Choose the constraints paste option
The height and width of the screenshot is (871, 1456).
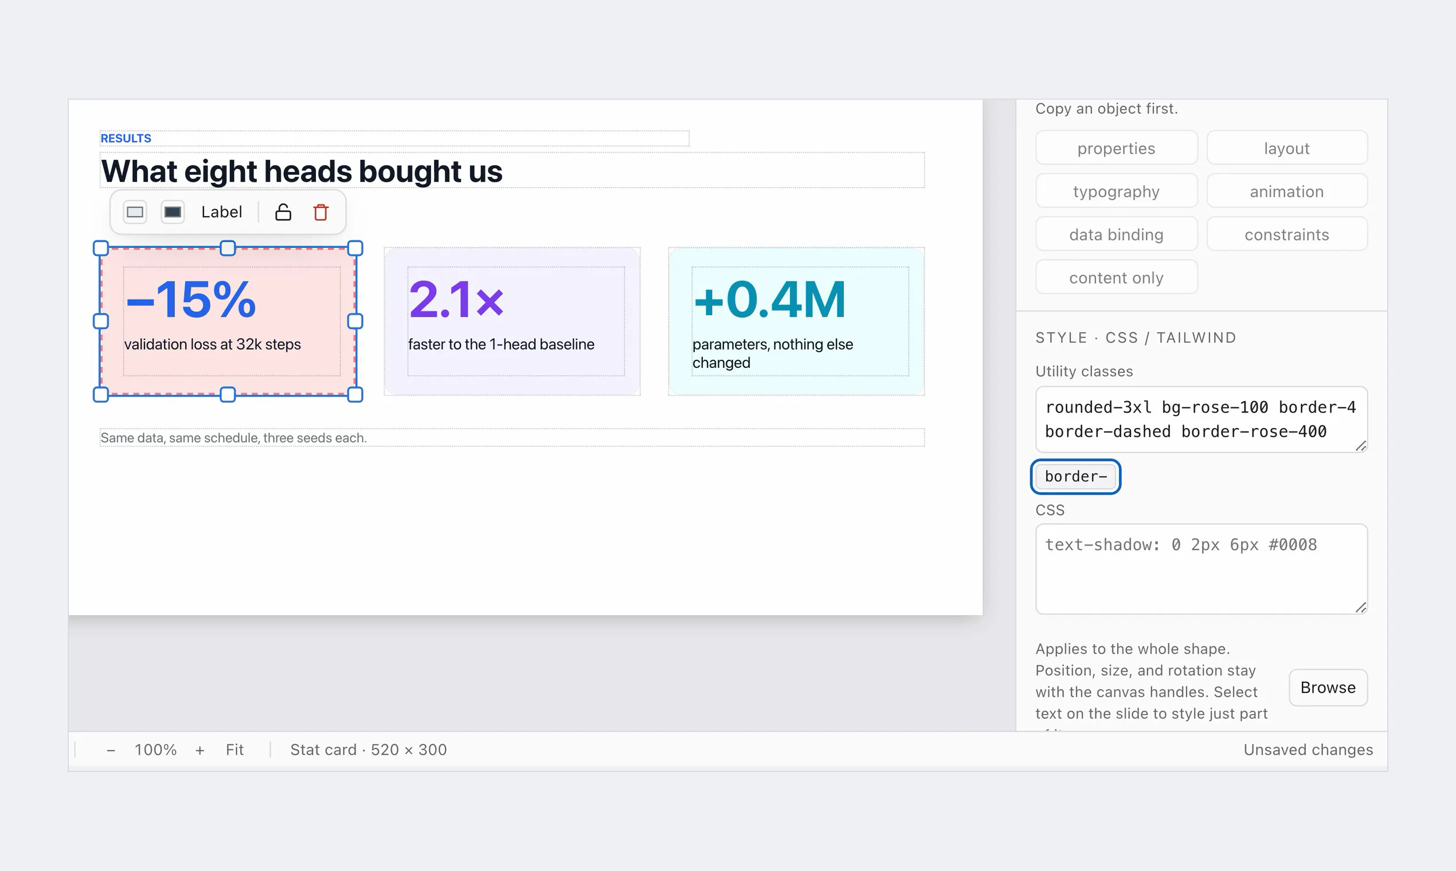1286,234
